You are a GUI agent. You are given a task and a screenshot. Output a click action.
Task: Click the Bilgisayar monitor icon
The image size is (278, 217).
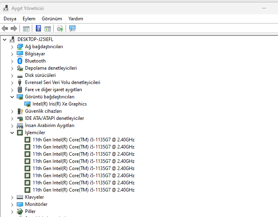pyautogui.click(x=19, y=54)
